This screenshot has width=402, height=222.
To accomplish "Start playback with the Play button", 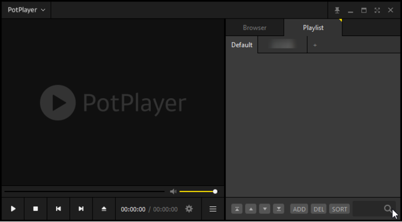I will pyautogui.click(x=13, y=208).
